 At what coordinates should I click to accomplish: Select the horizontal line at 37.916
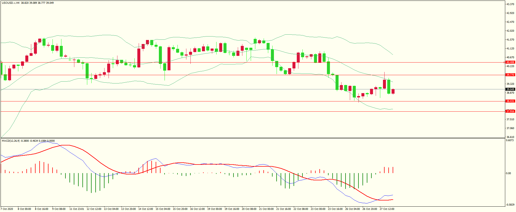pyautogui.click(x=252, y=111)
